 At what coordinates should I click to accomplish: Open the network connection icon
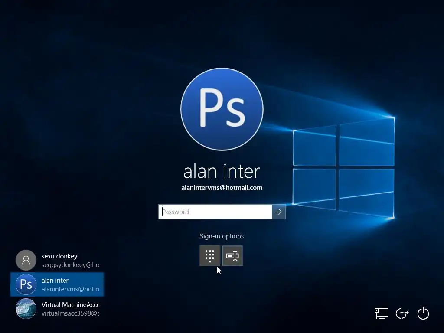coord(381,313)
